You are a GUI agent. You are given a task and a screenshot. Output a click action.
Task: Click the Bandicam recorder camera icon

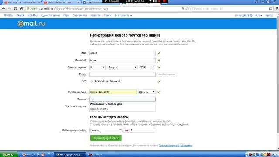tap(155, 1)
